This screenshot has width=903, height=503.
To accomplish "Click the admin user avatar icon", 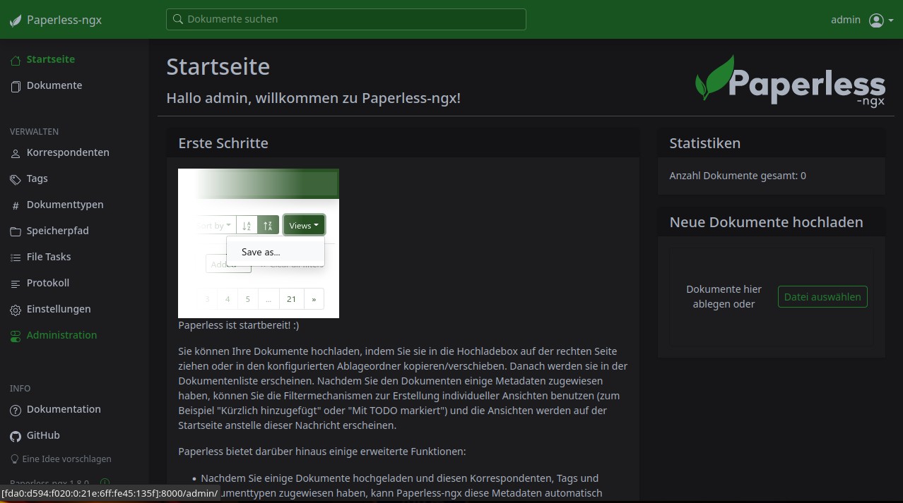I will (x=876, y=20).
